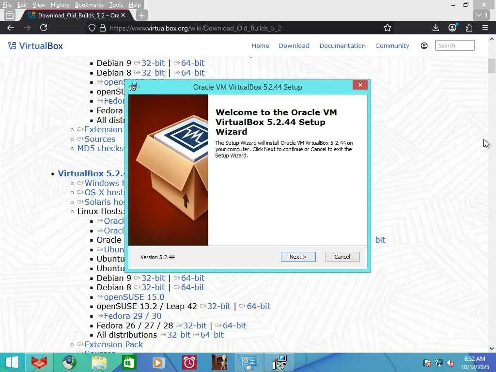This screenshot has height=372, width=496.
Task: Open the View menu
Action: tap(39, 5)
